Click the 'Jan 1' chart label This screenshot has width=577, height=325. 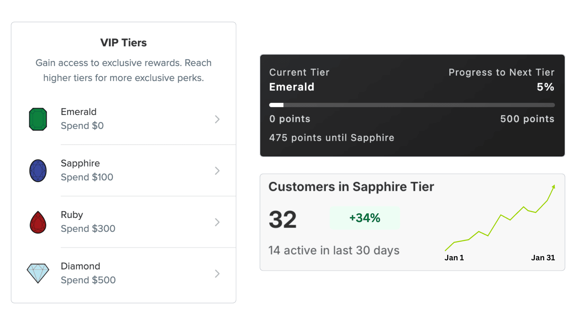[454, 258]
